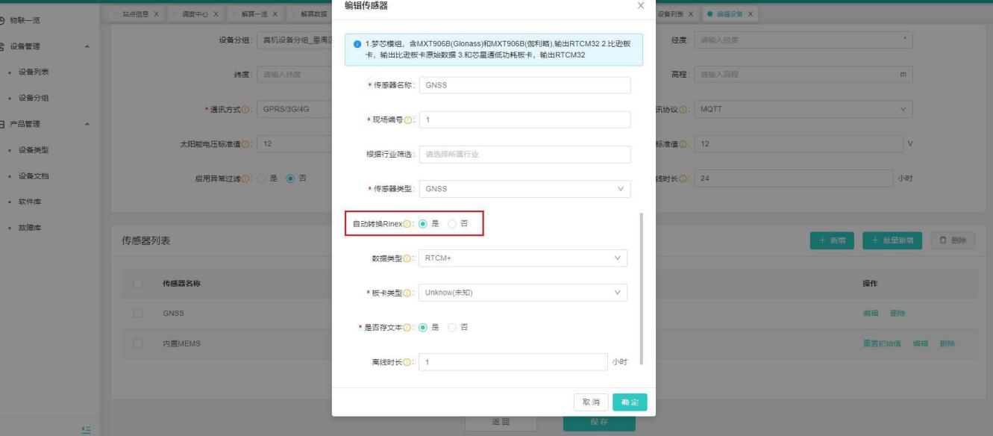Select 否 for 是否存文本
This screenshot has width=993, height=436.
(x=451, y=328)
